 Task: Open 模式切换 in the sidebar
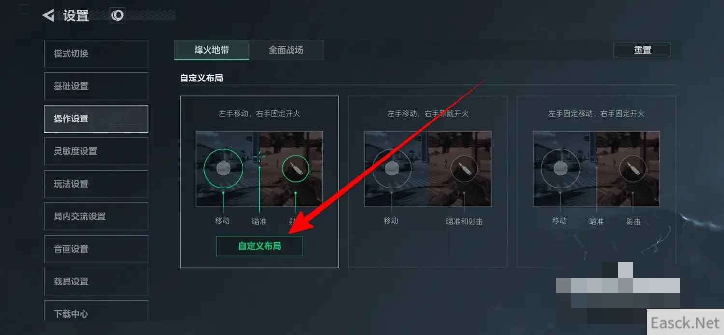96,54
